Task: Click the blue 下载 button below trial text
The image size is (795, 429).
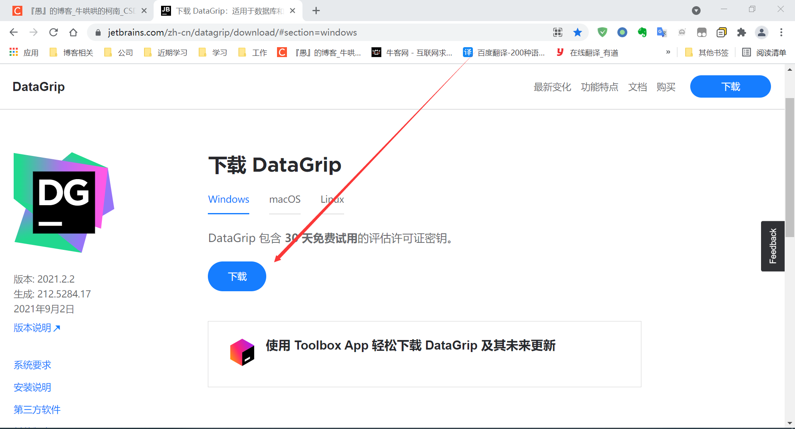Action: (x=237, y=276)
